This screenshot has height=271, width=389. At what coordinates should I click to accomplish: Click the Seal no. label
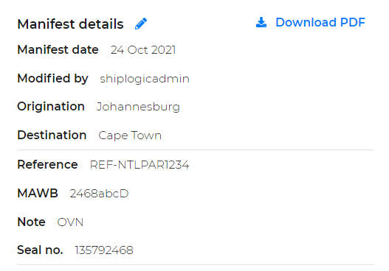pyautogui.click(x=40, y=250)
